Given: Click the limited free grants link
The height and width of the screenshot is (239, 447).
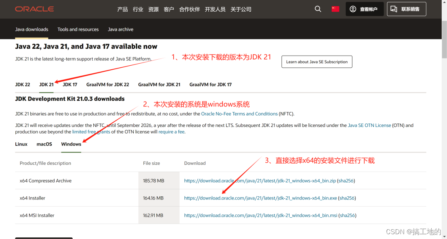Looking at the screenshot, I should click(x=91, y=132).
